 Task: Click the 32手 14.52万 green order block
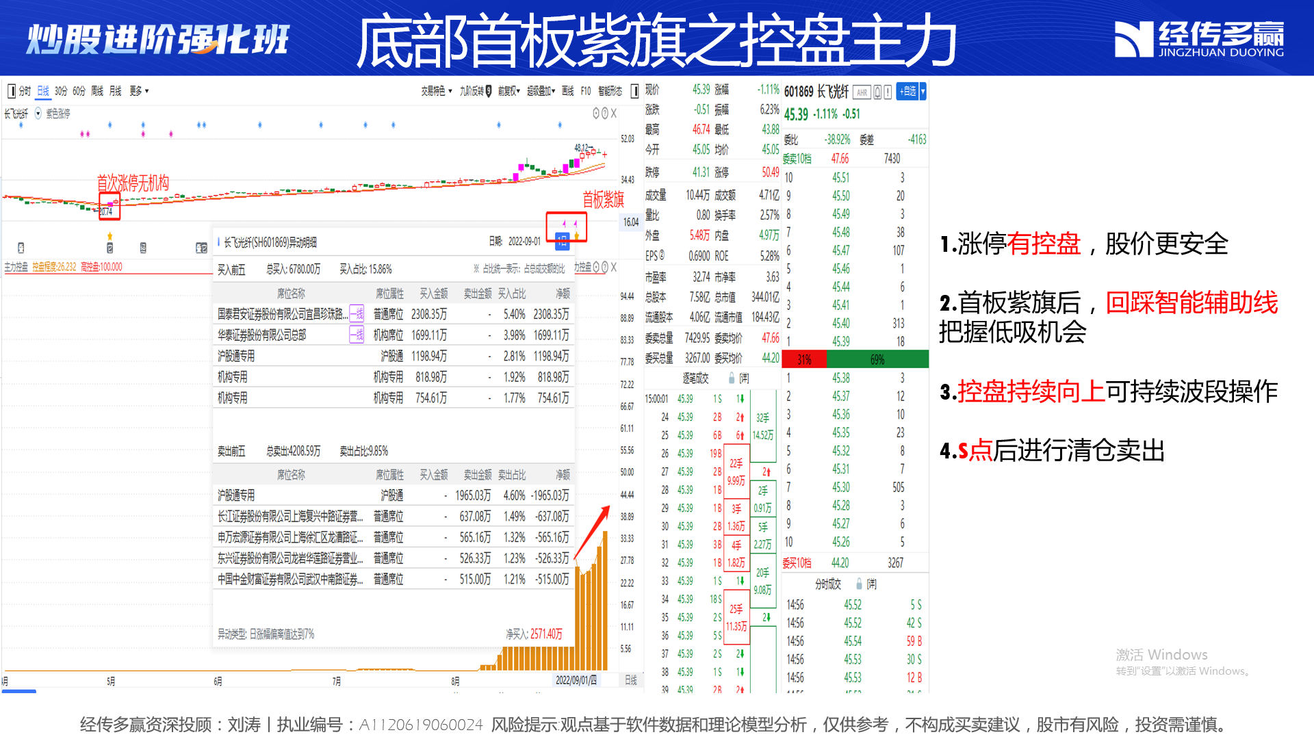tap(763, 426)
